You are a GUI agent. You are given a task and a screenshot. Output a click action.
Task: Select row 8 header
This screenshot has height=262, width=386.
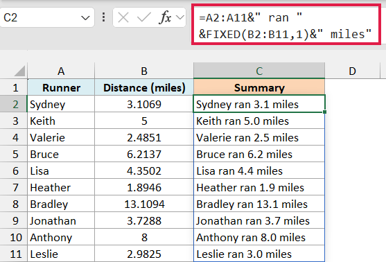[x=14, y=204]
